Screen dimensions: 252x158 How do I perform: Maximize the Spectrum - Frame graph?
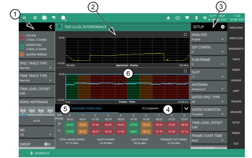click(x=185, y=34)
